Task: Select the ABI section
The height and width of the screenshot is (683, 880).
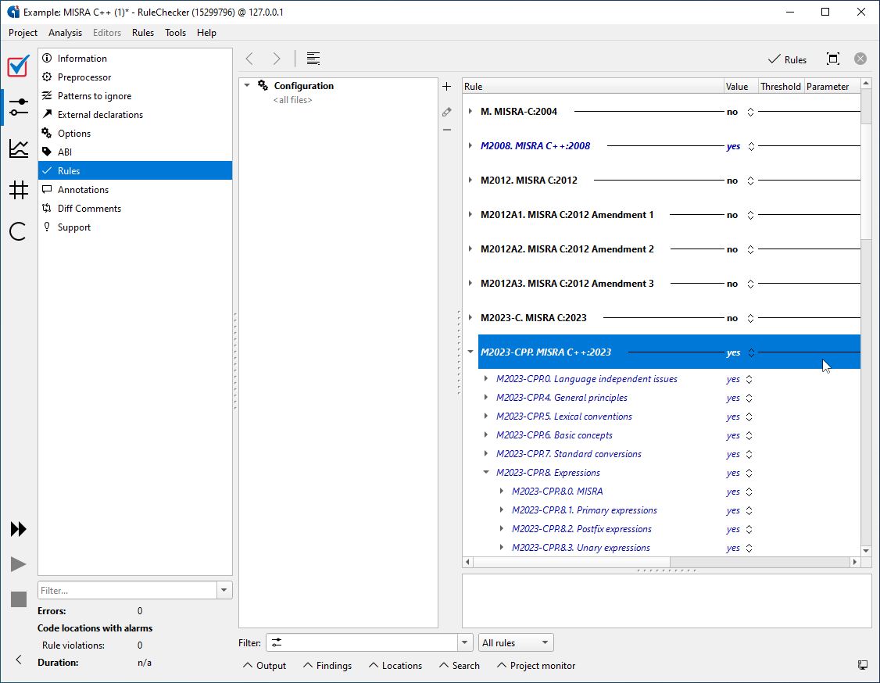Action: click(x=135, y=152)
